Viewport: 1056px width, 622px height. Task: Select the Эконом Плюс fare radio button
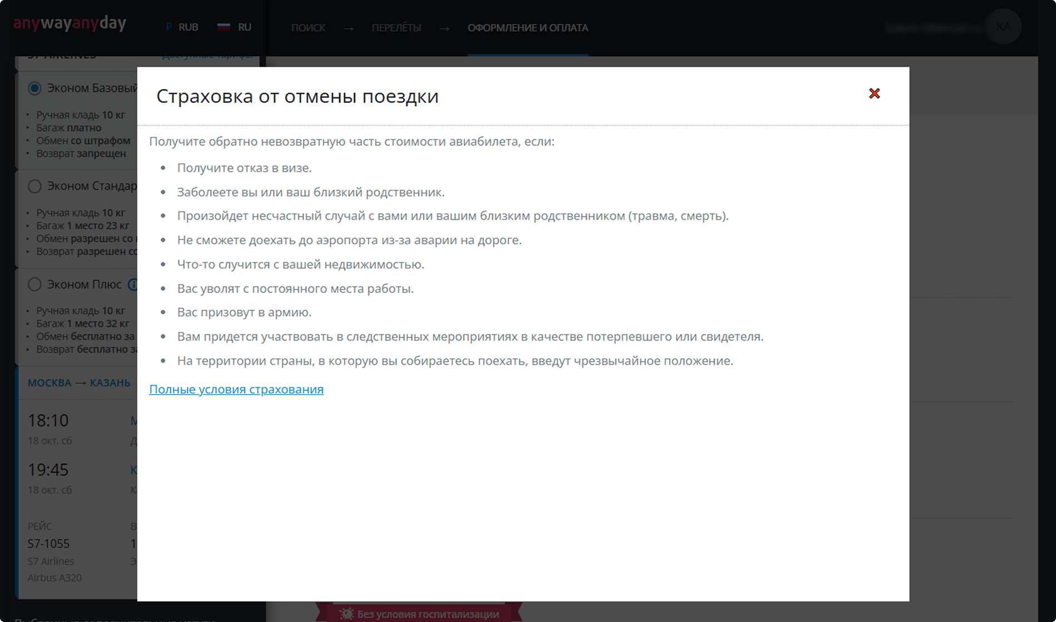(x=34, y=284)
